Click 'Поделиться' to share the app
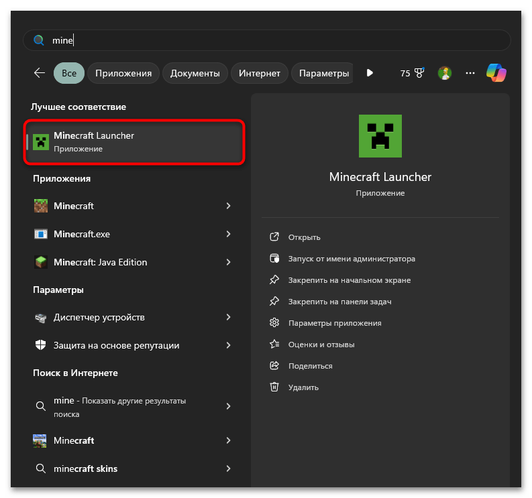Screen dimensions: 532x498 coord(311,366)
